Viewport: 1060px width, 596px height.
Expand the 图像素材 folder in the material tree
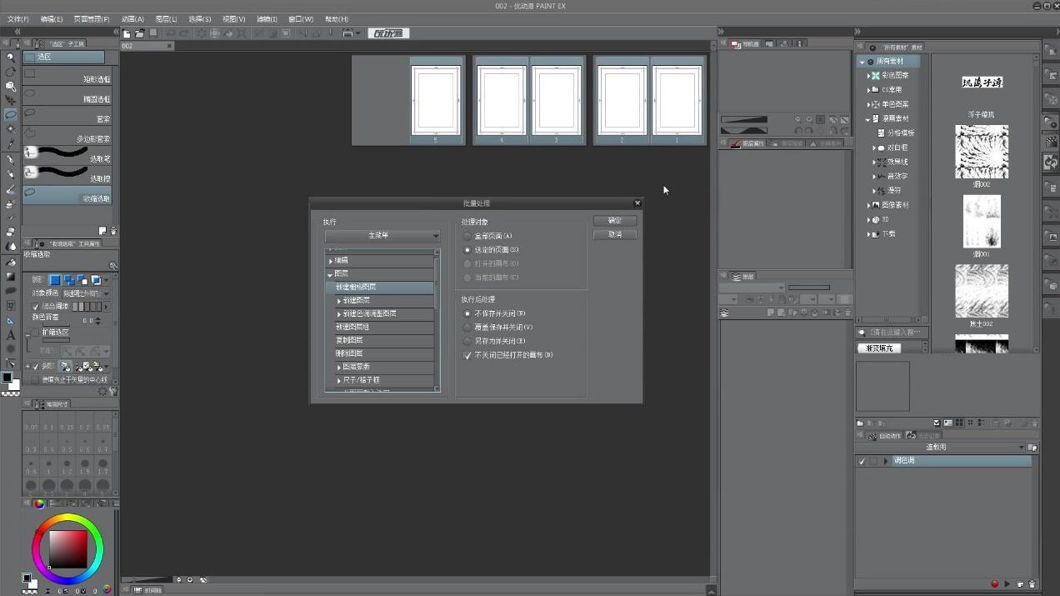(x=868, y=205)
